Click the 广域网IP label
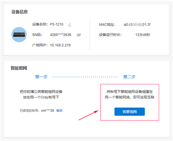The image size is (173, 141). click(x=40, y=45)
